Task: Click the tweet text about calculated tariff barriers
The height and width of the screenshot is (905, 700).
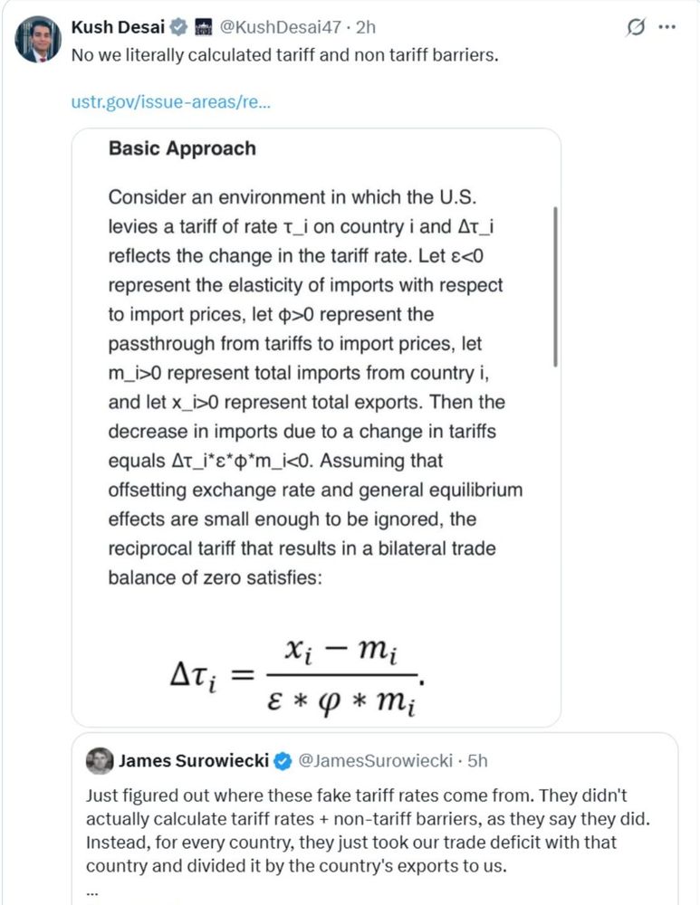Action: 285,53
